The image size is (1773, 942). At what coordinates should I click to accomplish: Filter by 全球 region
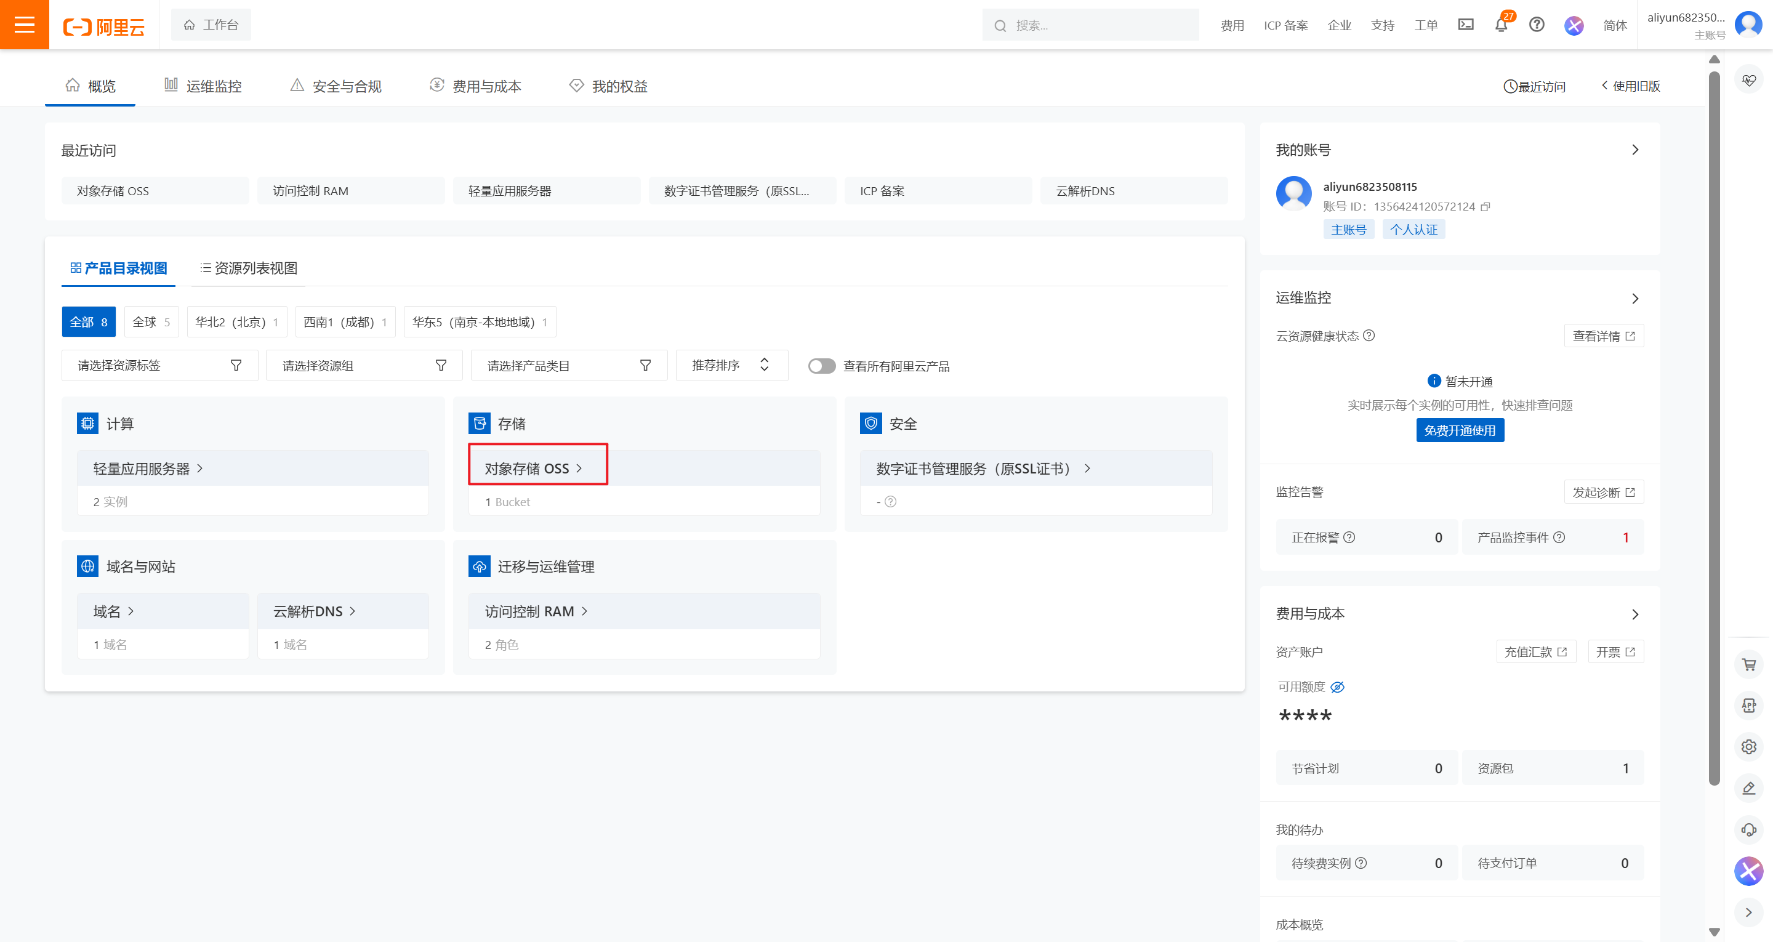tap(151, 321)
